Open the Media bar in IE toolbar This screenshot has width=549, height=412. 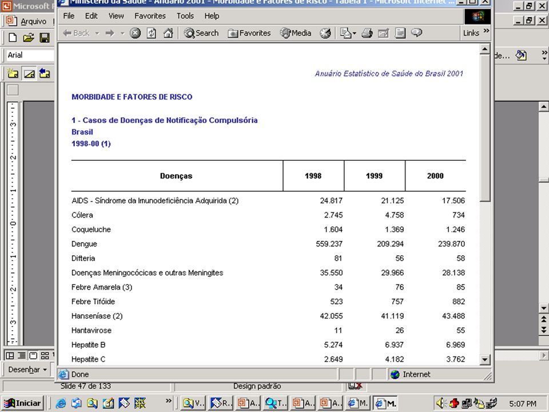(296, 33)
